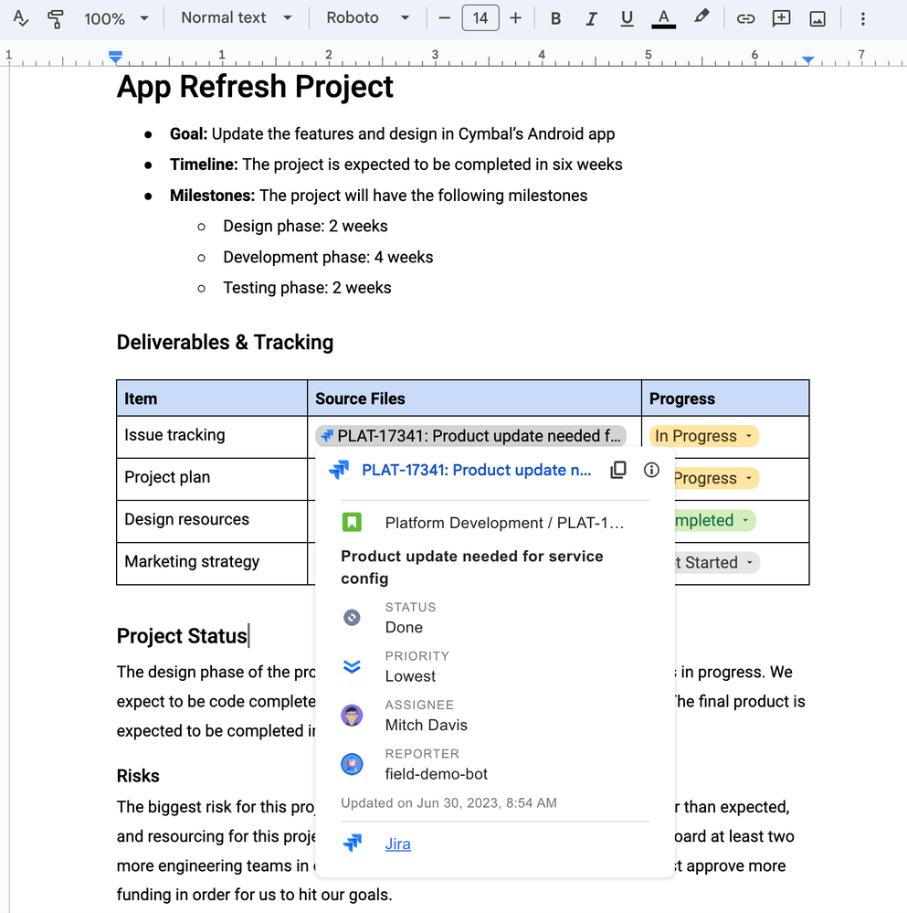The width and height of the screenshot is (907, 913).
Task: Click the PLAT-17341 smart chip in table
Action: tap(470, 436)
